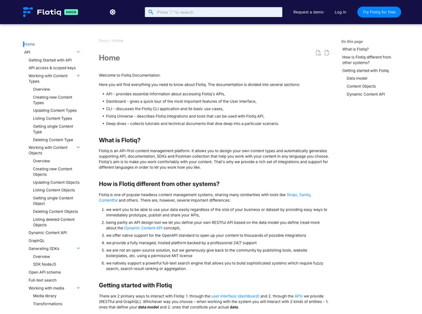Open Deleting Content Type page
The height and width of the screenshot is (314, 422).
(x=53, y=140)
